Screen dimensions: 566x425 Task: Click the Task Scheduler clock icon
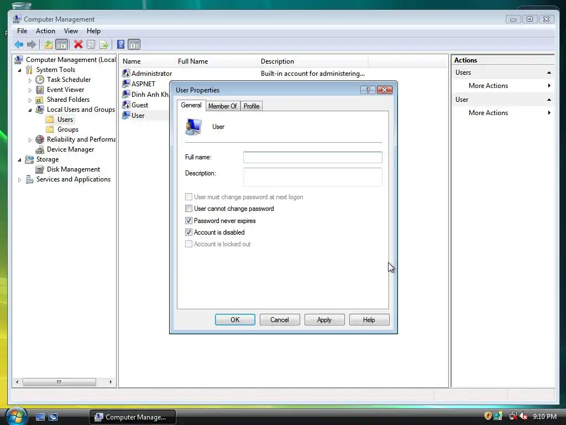40,80
